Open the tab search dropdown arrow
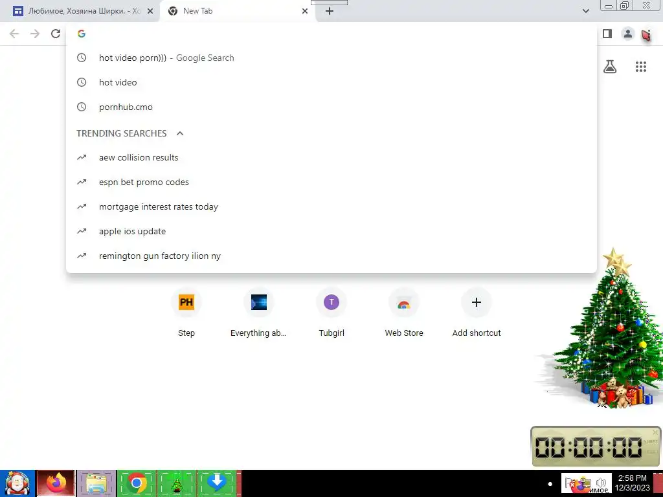Image resolution: width=663 pixels, height=497 pixels. point(585,11)
